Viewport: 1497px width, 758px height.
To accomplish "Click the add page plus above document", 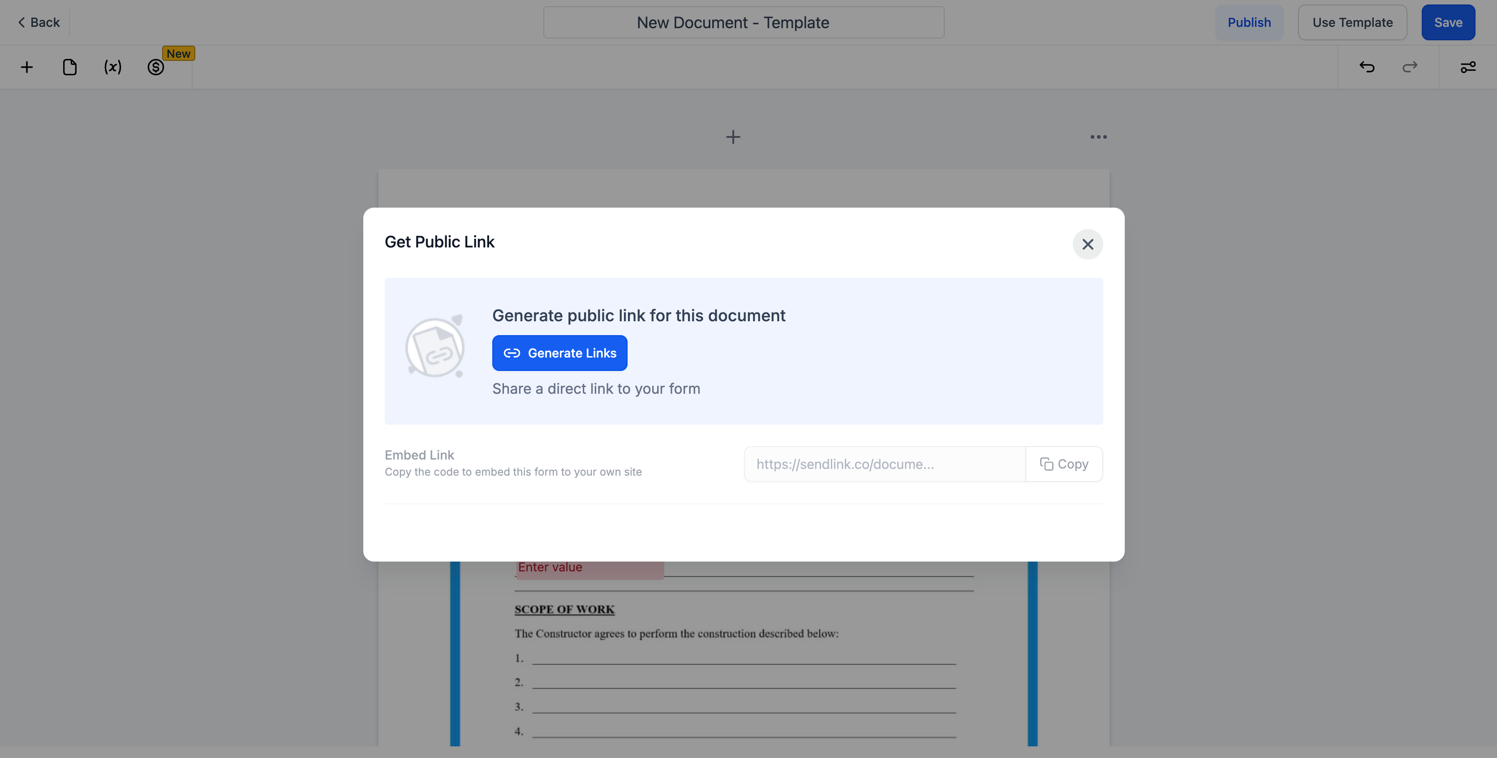I will pyautogui.click(x=733, y=137).
